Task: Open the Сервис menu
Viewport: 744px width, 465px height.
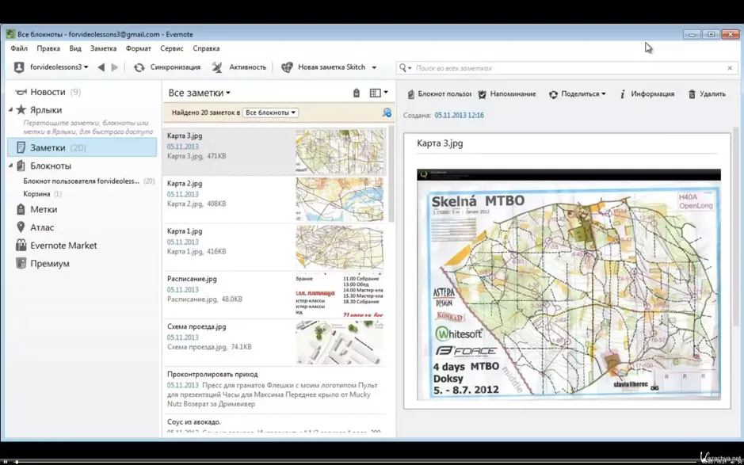Action: (172, 48)
